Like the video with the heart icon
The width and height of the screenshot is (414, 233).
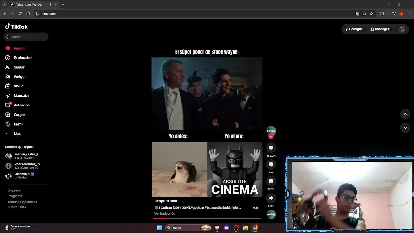click(x=271, y=148)
